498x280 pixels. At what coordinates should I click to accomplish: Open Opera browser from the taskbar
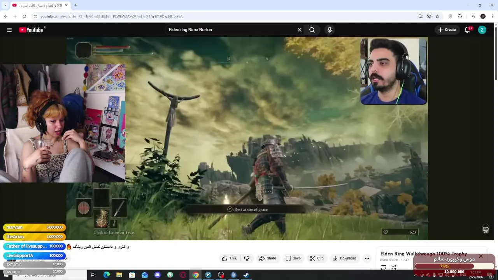click(x=183, y=275)
